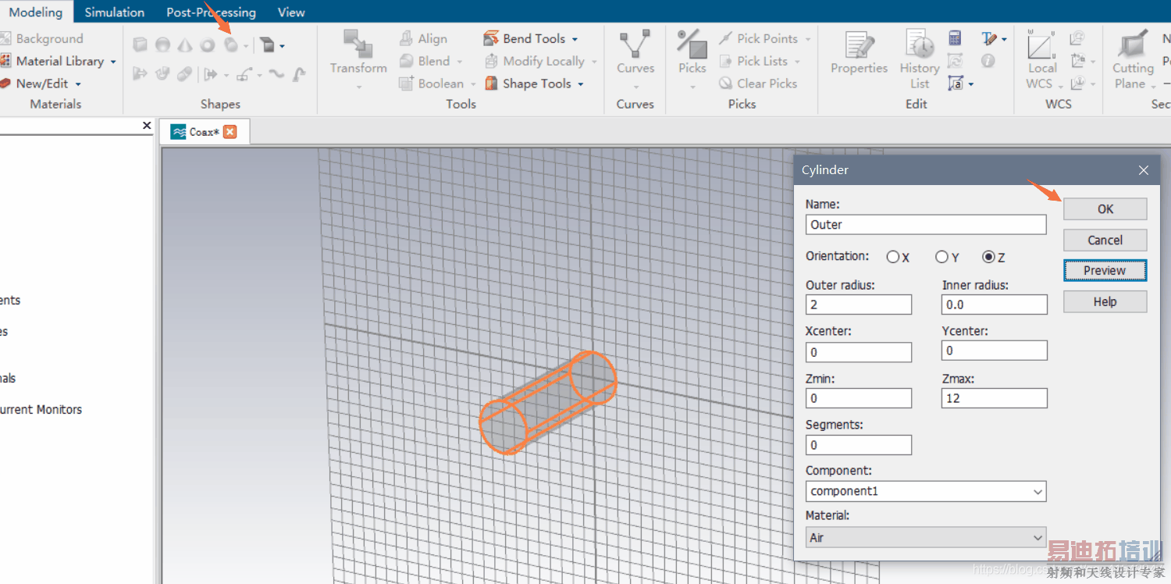The width and height of the screenshot is (1171, 584).
Task: Click the Modify Locally tool
Action: coord(540,61)
